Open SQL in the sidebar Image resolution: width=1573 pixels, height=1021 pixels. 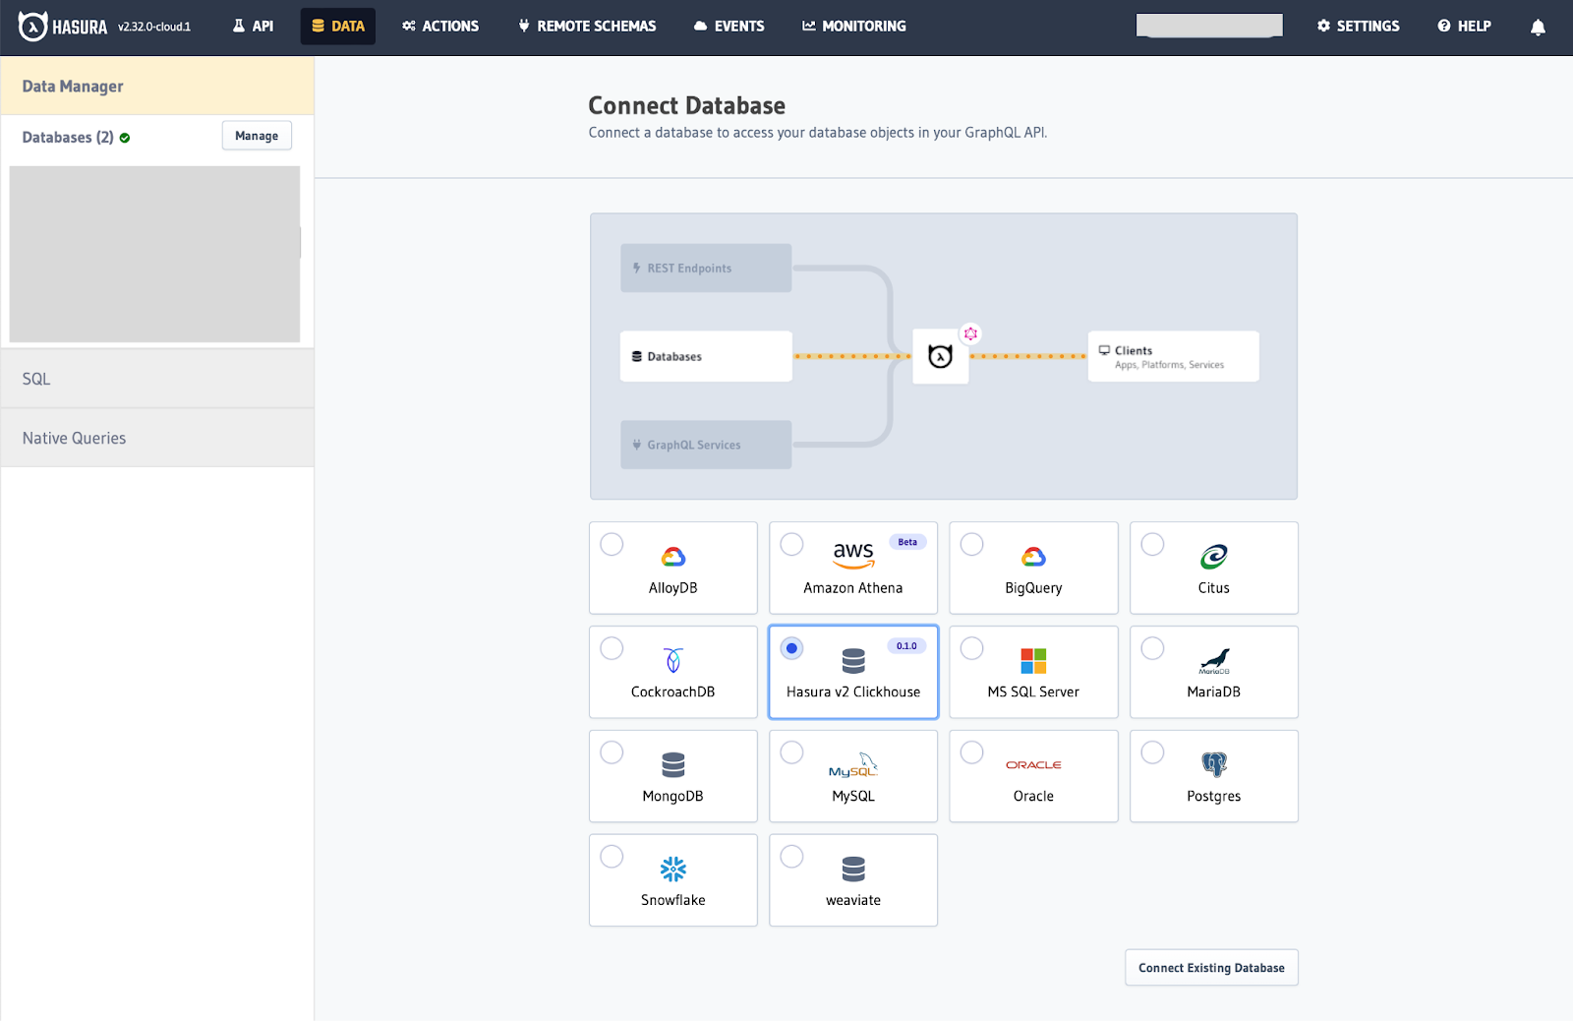(157, 379)
